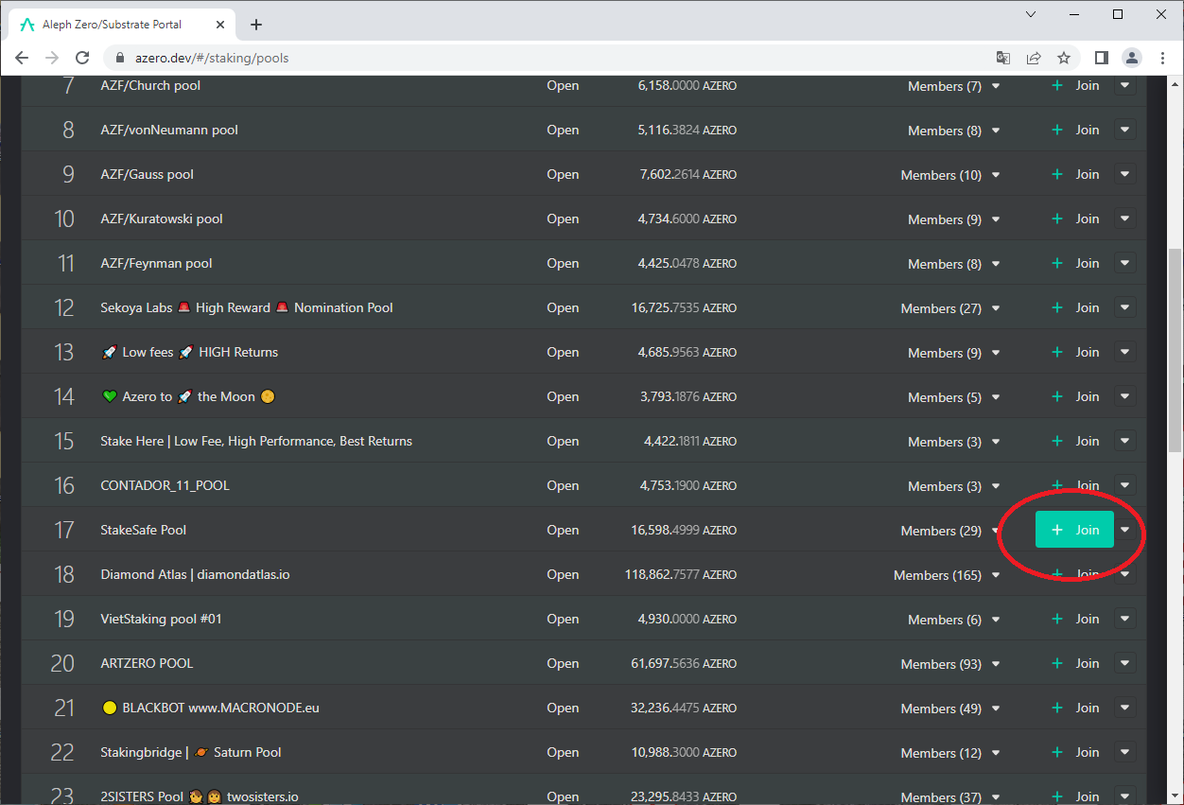Reload the azero.dev page
This screenshot has width=1184, height=805.
coord(82,58)
